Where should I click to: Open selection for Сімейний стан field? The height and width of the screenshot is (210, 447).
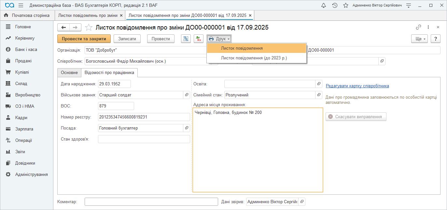tap(319, 95)
